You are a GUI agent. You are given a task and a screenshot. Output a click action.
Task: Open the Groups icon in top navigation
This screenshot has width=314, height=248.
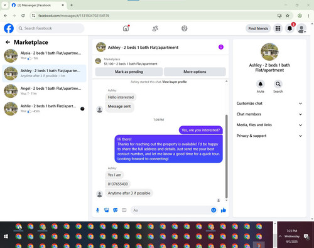185,28
